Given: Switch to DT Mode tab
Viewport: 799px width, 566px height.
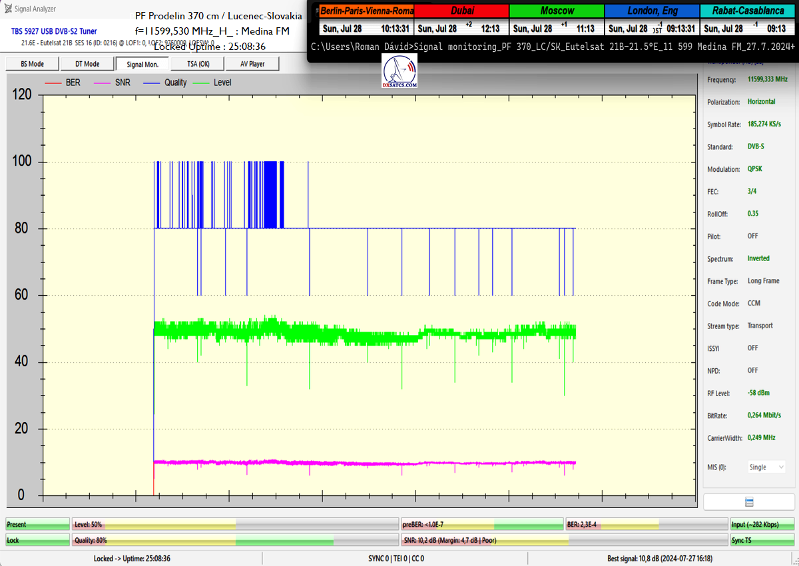Looking at the screenshot, I should coord(87,64).
